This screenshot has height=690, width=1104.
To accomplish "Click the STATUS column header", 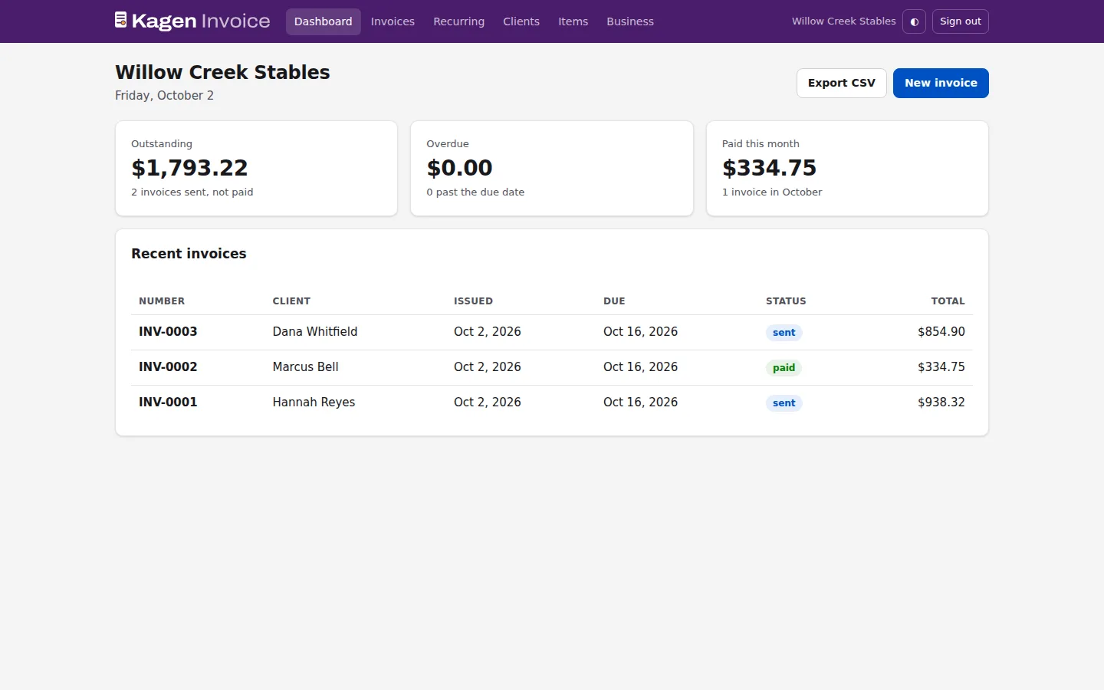I will coord(786,301).
